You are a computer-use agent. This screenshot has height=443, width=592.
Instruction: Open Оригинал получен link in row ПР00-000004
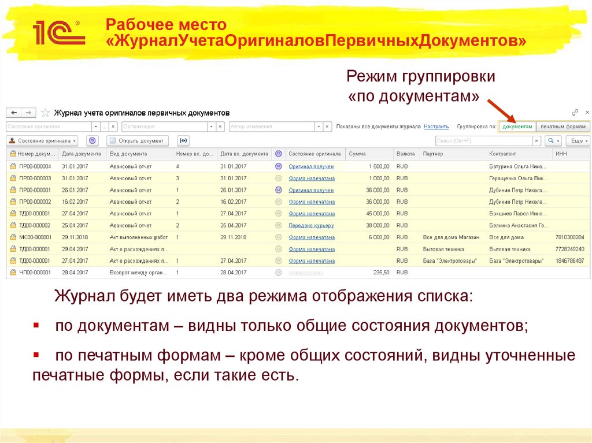pyautogui.click(x=311, y=166)
